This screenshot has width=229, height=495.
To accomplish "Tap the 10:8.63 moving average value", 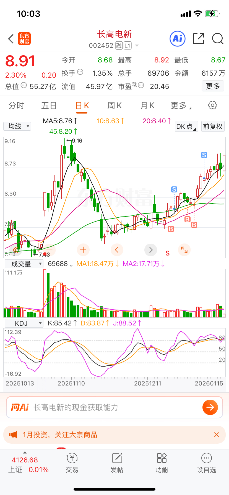I will [x=111, y=121].
